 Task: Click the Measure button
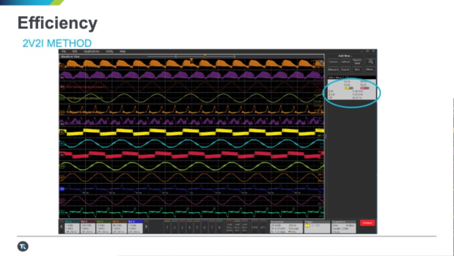click(333, 69)
